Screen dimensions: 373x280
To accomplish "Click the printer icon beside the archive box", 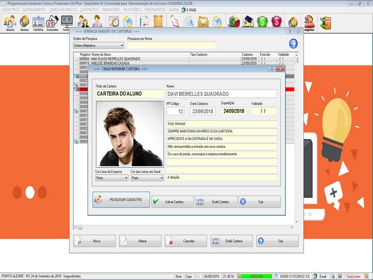I will pyautogui.click(x=217, y=21).
